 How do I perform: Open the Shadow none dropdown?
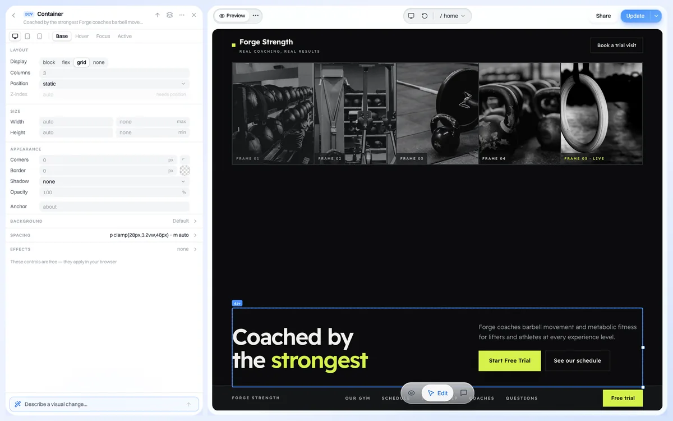[x=114, y=181]
